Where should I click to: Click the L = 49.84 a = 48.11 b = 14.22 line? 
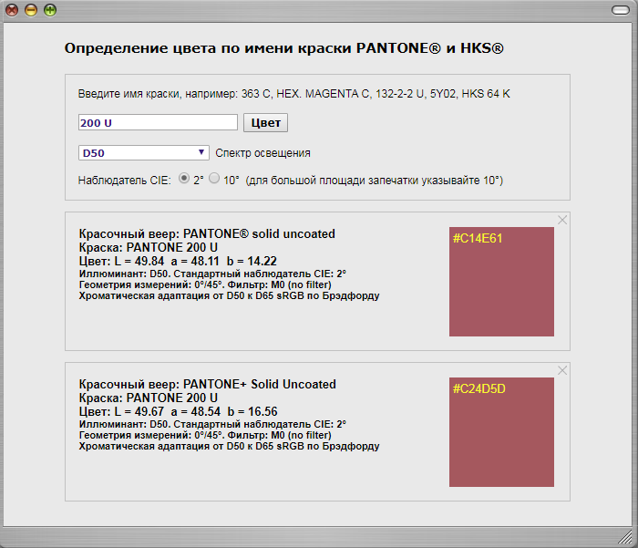(178, 261)
